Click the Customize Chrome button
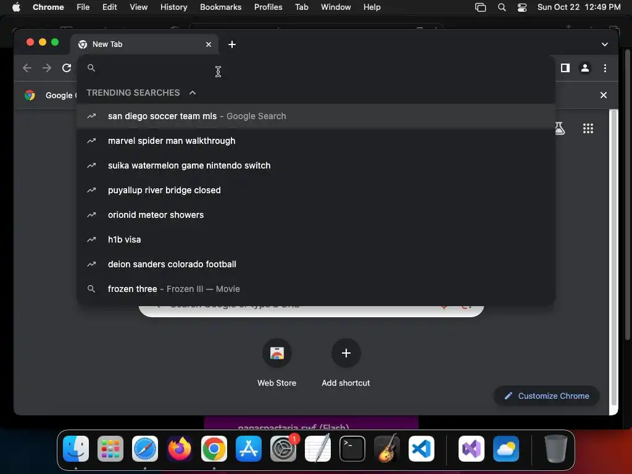Screen dimensions: 632x474 pos(547,396)
